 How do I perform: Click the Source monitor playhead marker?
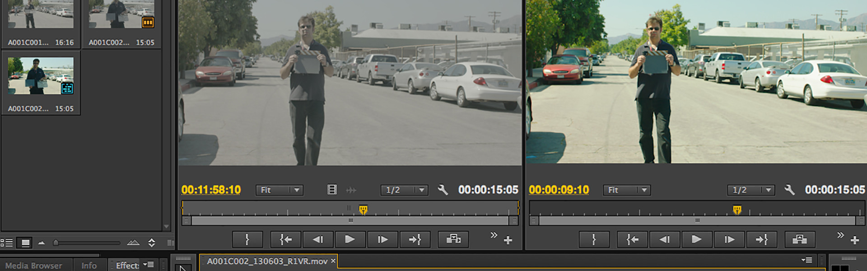pos(363,209)
